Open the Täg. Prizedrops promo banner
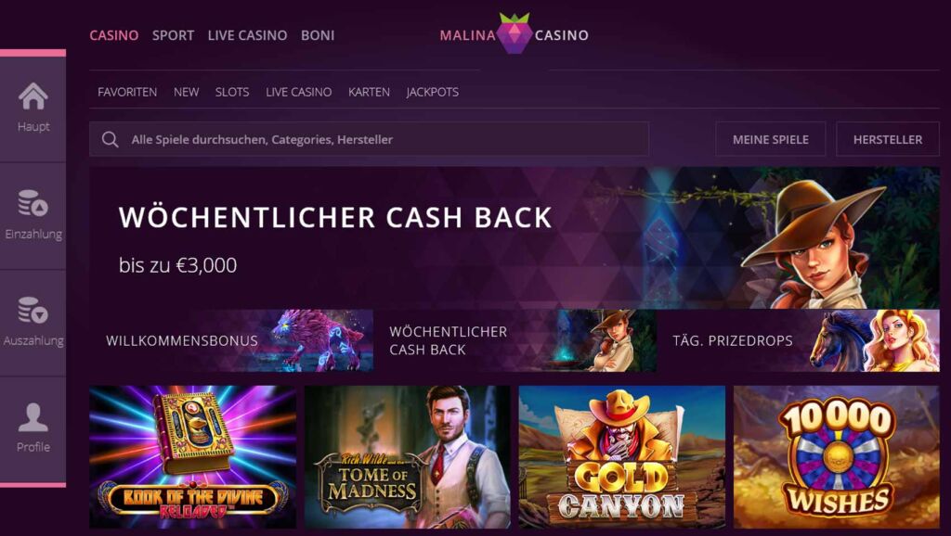951x536 pixels. (x=798, y=340)
